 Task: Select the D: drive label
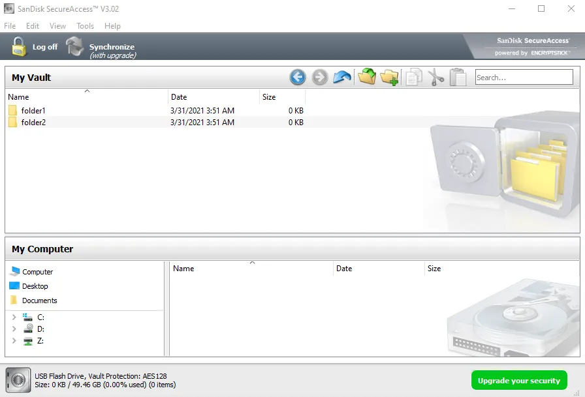[x=40, y=329]
